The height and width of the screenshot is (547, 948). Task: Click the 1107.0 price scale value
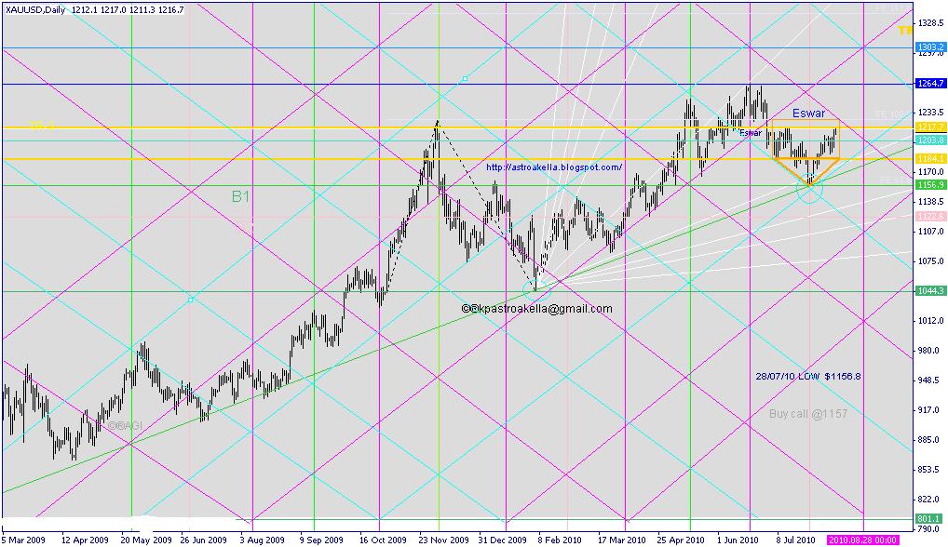[x=930, y=232]
